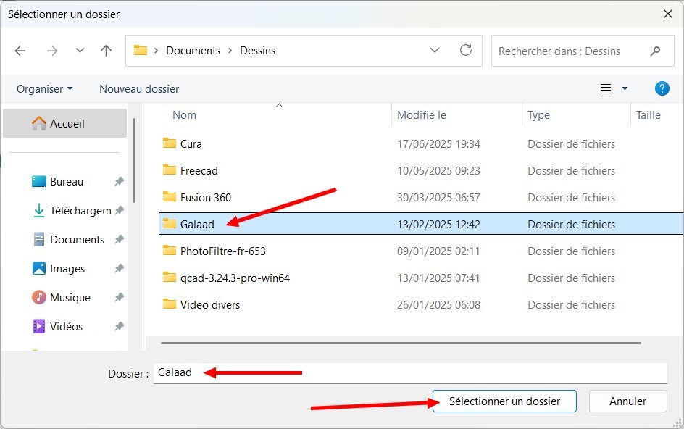Open the address bar path dropdown
The image size is (684, 429).
click(435, 51)
